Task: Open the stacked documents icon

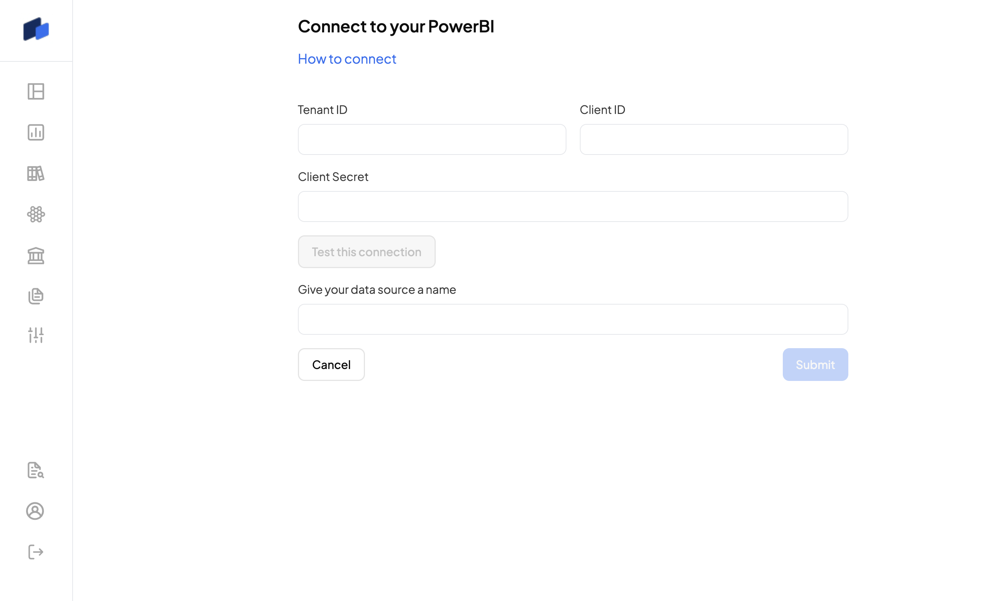Action: pos(36,296)
